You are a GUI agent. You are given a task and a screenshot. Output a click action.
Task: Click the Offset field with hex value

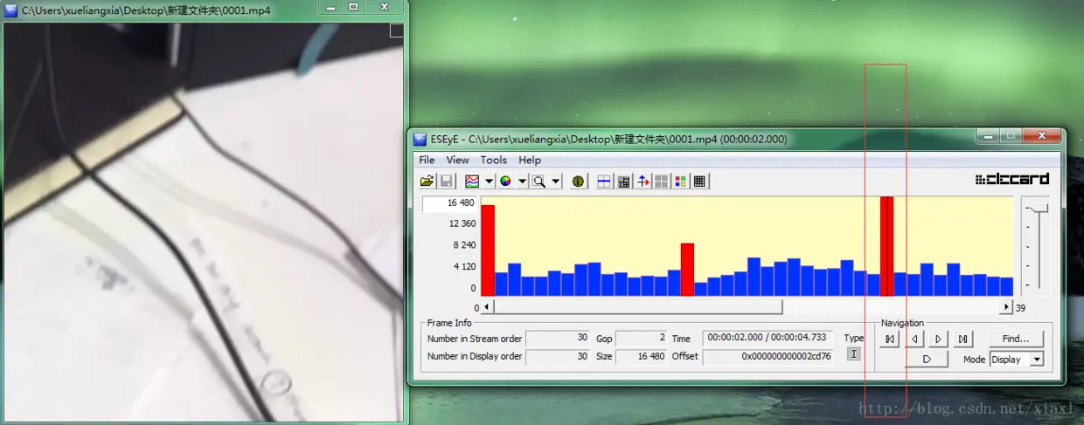coord(768,356)
